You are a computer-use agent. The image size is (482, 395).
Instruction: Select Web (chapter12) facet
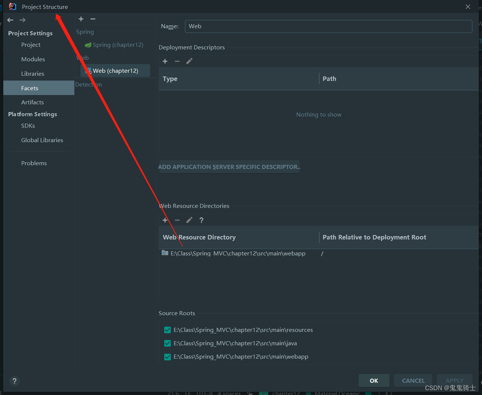[115, 71]
